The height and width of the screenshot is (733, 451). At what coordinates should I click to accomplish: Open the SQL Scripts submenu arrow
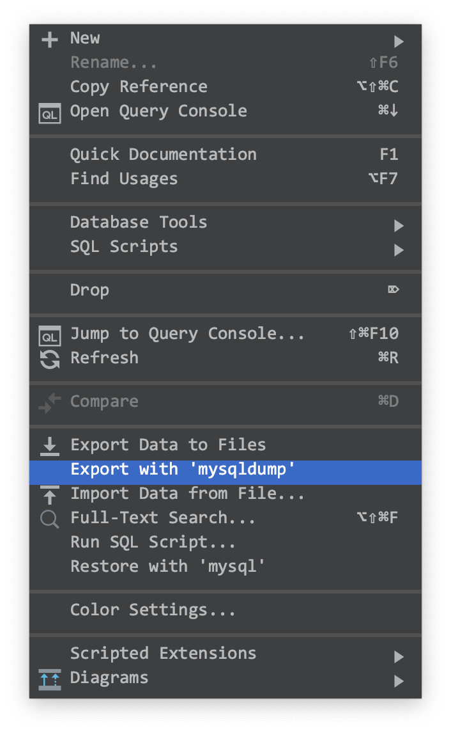click(399, 249)
